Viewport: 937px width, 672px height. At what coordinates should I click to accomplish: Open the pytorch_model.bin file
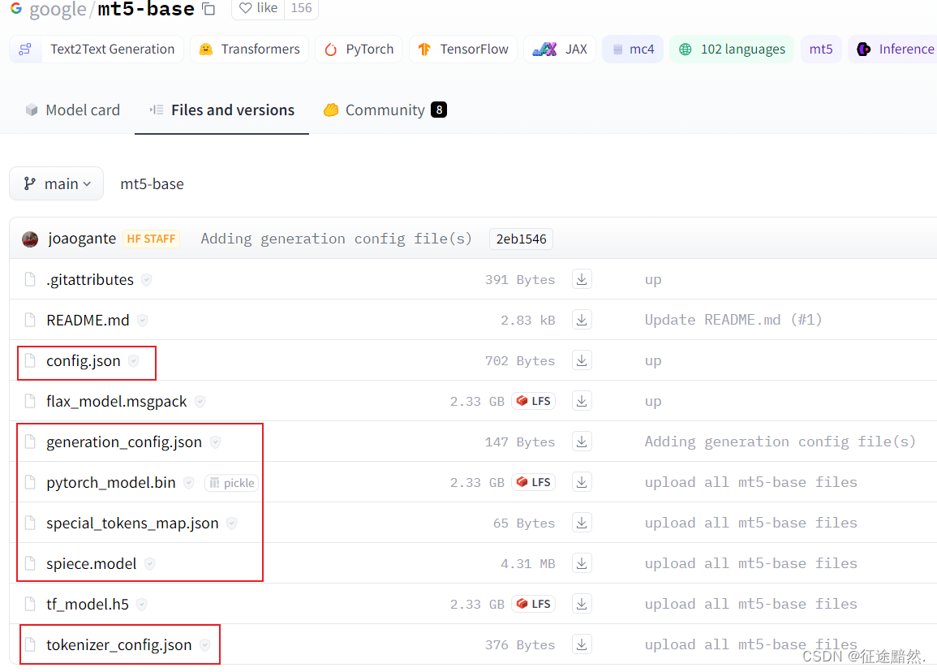pyautogui.click(x=111, y=483)
